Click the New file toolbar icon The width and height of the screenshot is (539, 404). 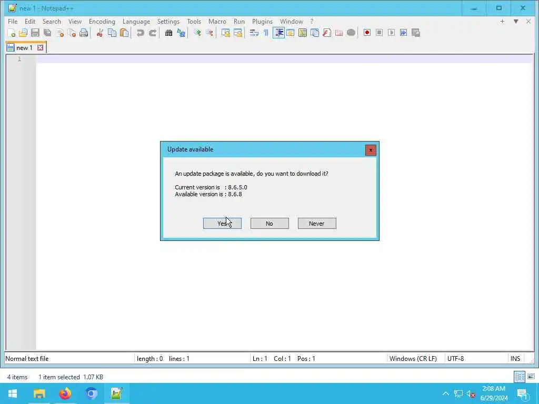pyautogui.click(x=12, y=33)
